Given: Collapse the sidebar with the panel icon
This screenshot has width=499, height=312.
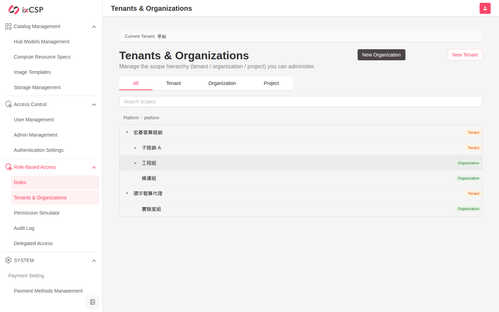Looking at the screenshot, I should (x=93, y=302).
